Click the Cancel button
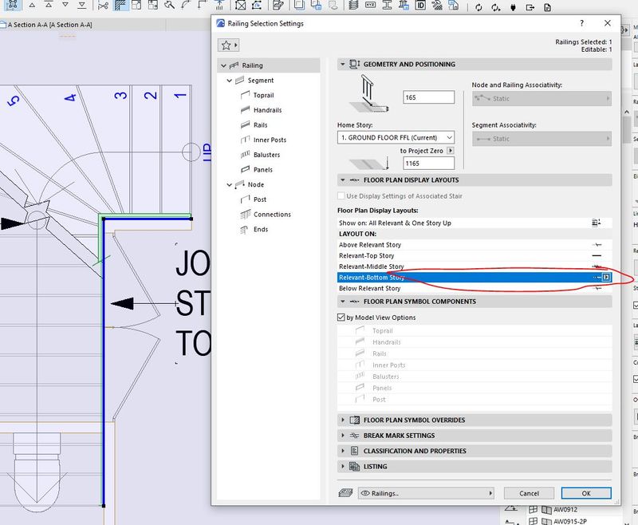Image resolution: width=638 pixels, height=525 pixels. pos(529,493)
